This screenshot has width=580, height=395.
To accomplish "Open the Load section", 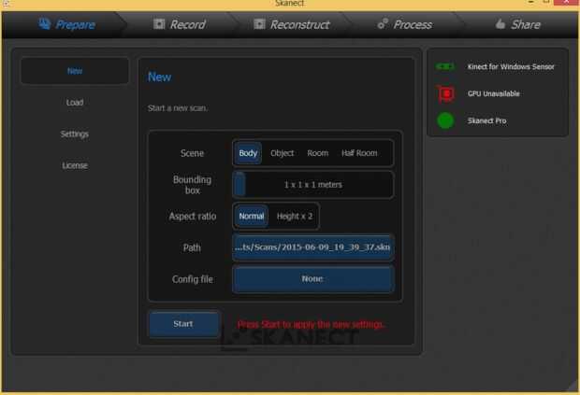I will 75,103.
